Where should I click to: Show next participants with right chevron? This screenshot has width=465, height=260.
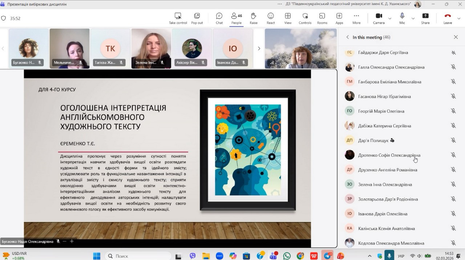(259, 49)
